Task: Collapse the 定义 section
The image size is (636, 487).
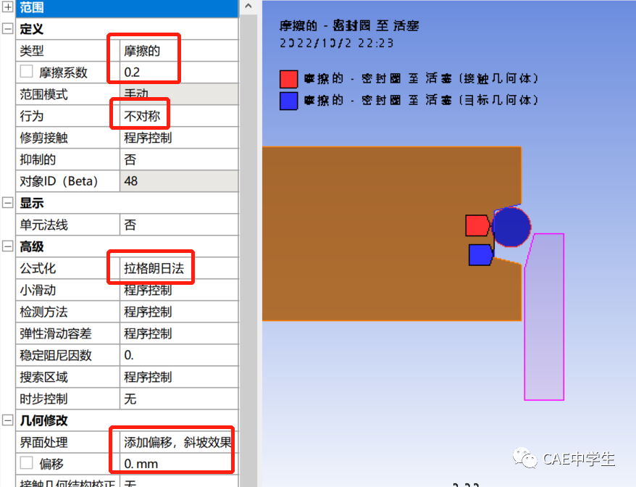Action: pyautogui.click(x=8, y=29)
